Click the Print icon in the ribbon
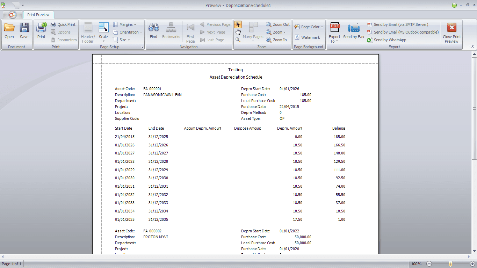This screenshot has height=268, width=477. (x=41, y=28)
